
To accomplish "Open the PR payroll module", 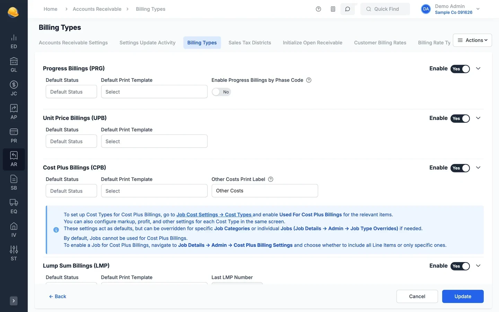I will point(14,136).
